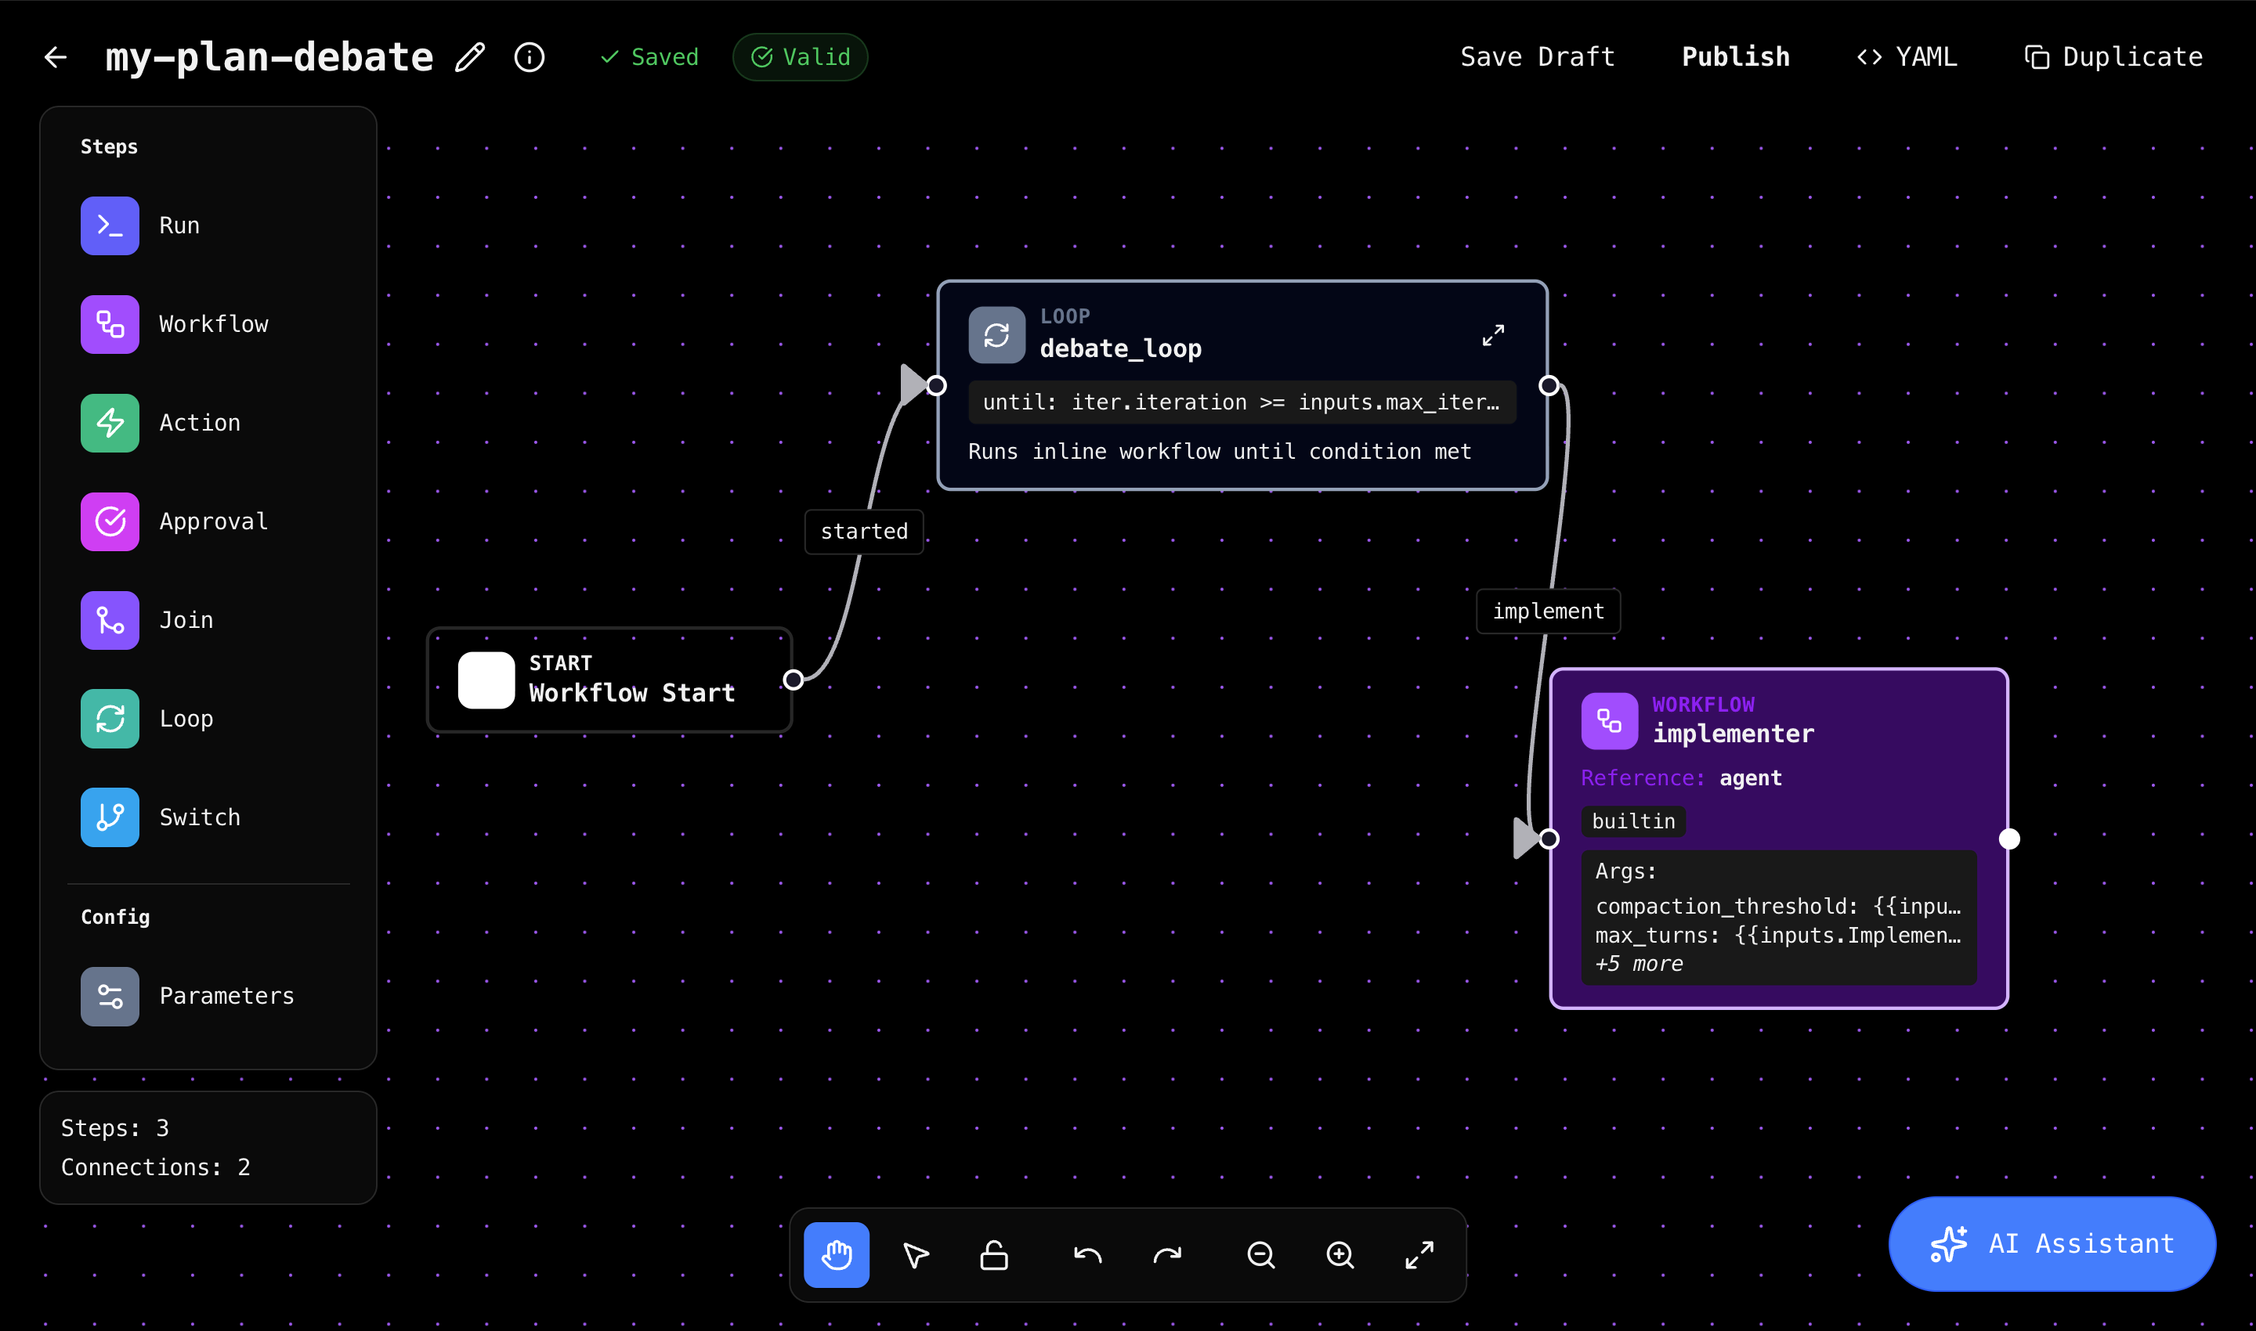Screen dimensions: 2256x1331
Task: Go back using the left arrow
Action: point(56,57)
